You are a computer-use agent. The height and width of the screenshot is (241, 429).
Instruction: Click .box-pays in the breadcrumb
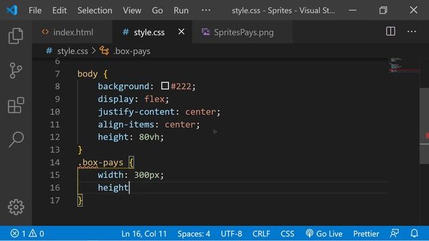[132, 51]
